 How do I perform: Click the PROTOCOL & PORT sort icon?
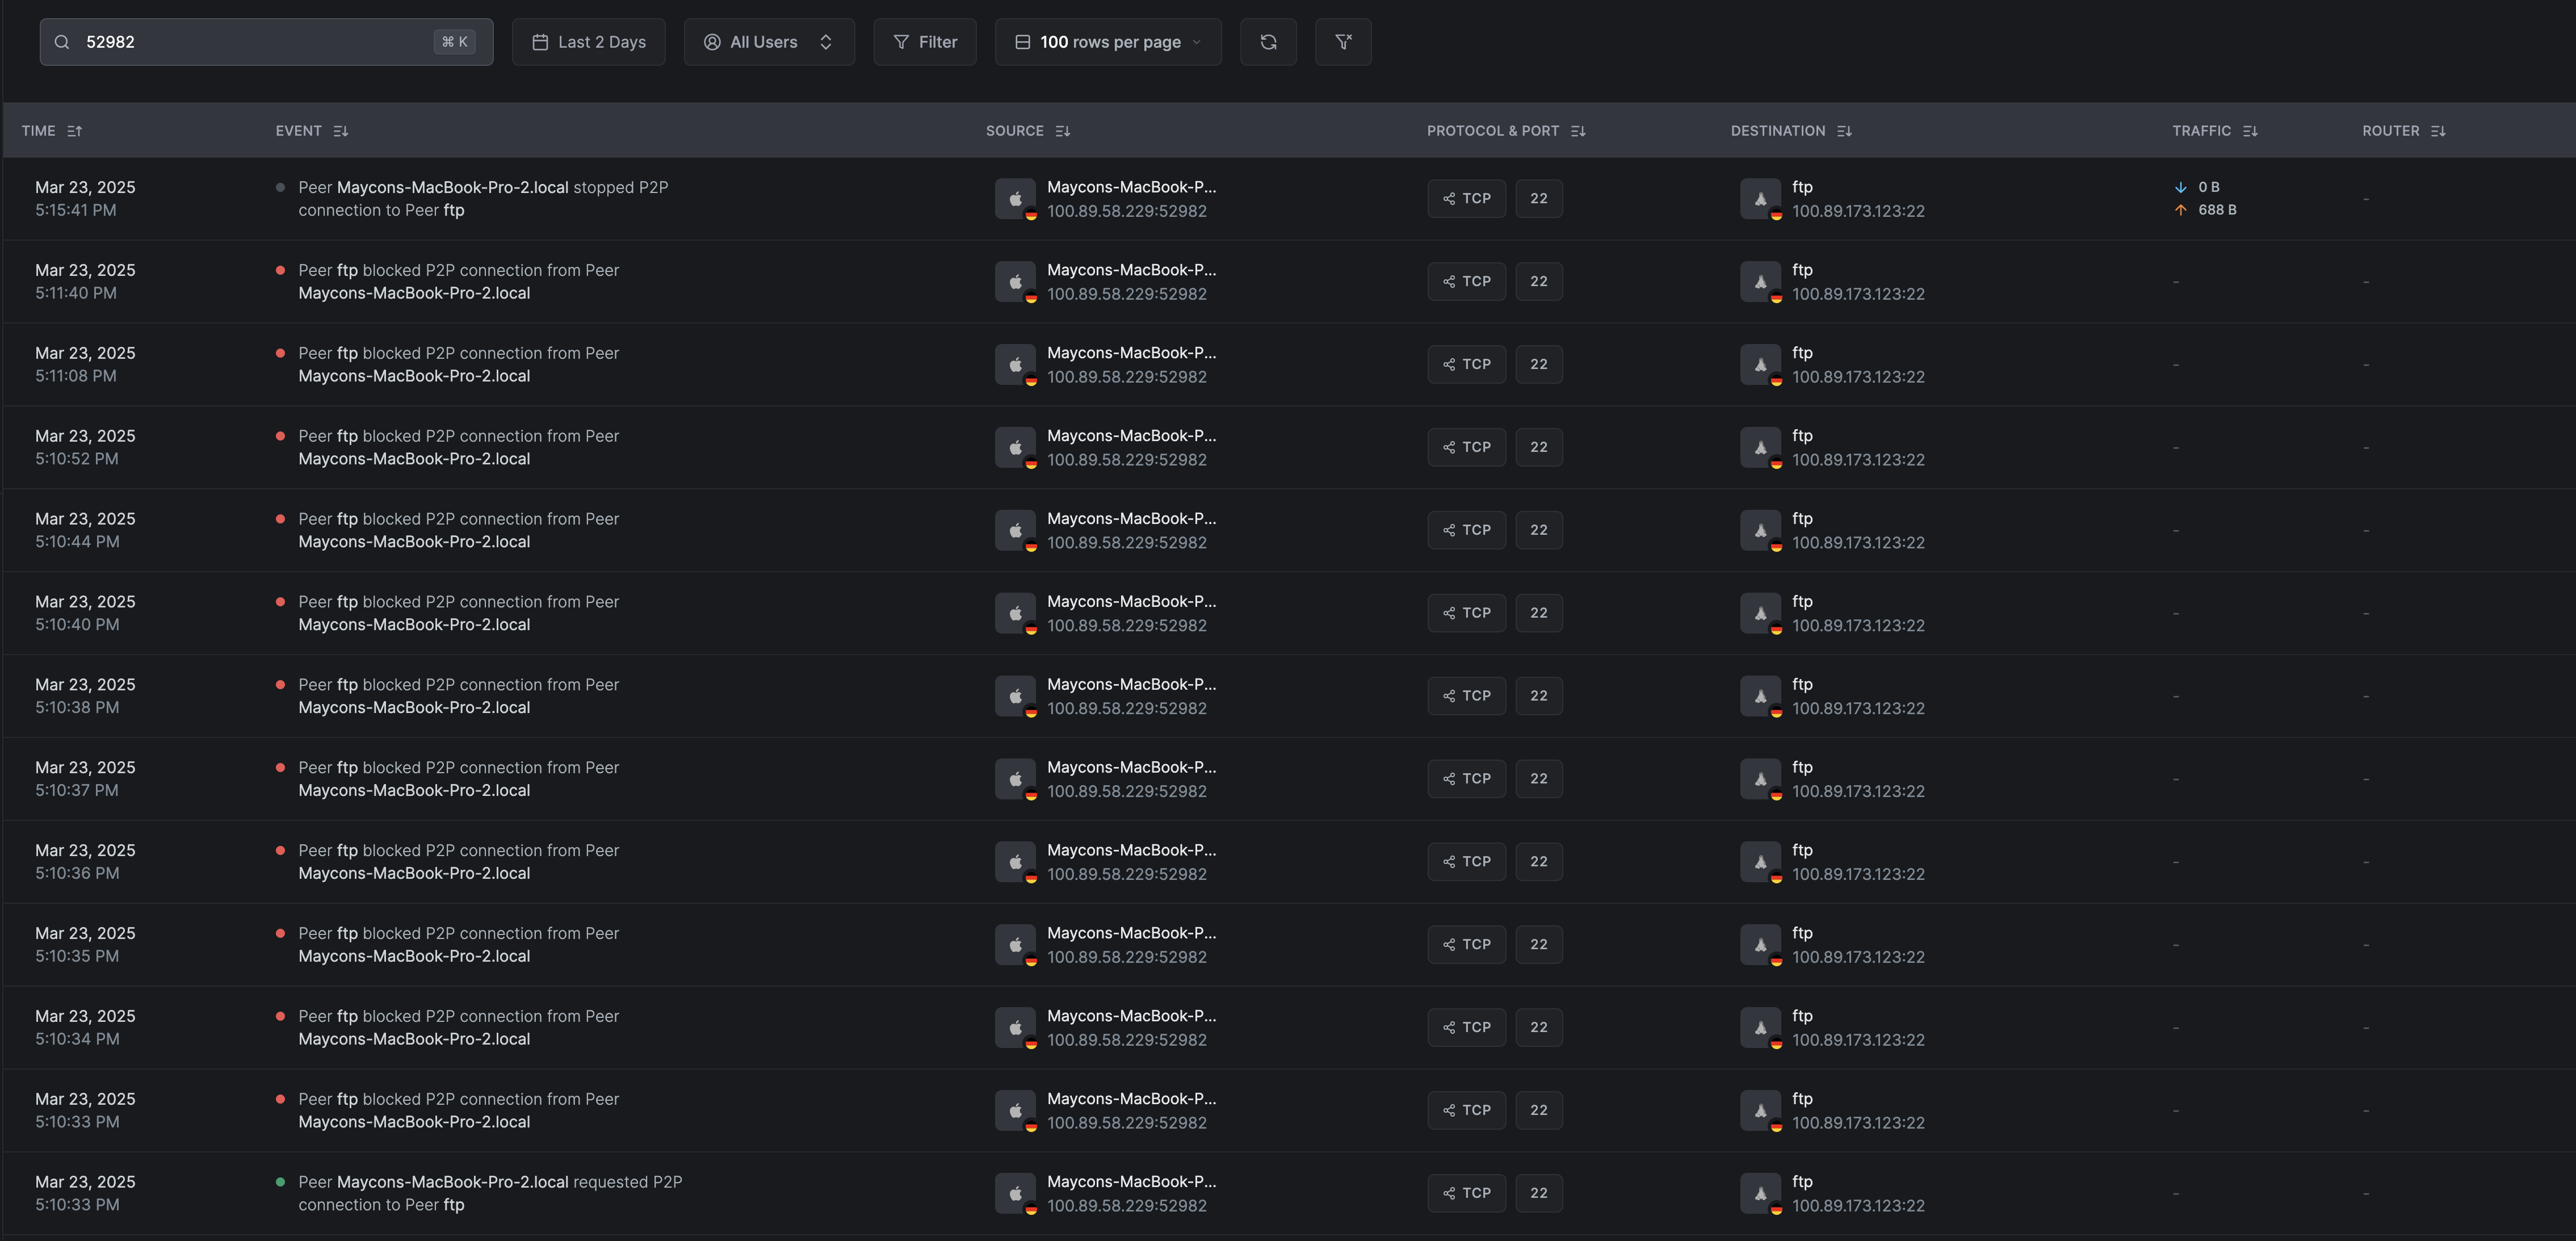pyautogui.click(x=1578, y=131)
